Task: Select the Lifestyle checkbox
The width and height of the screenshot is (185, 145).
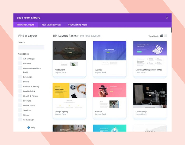Action: pos(20,100)
